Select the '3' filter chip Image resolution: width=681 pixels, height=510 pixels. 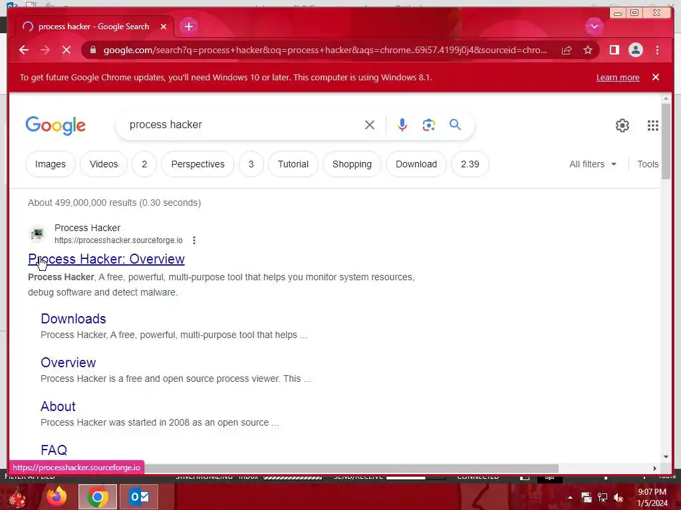(x=251, y=165)
